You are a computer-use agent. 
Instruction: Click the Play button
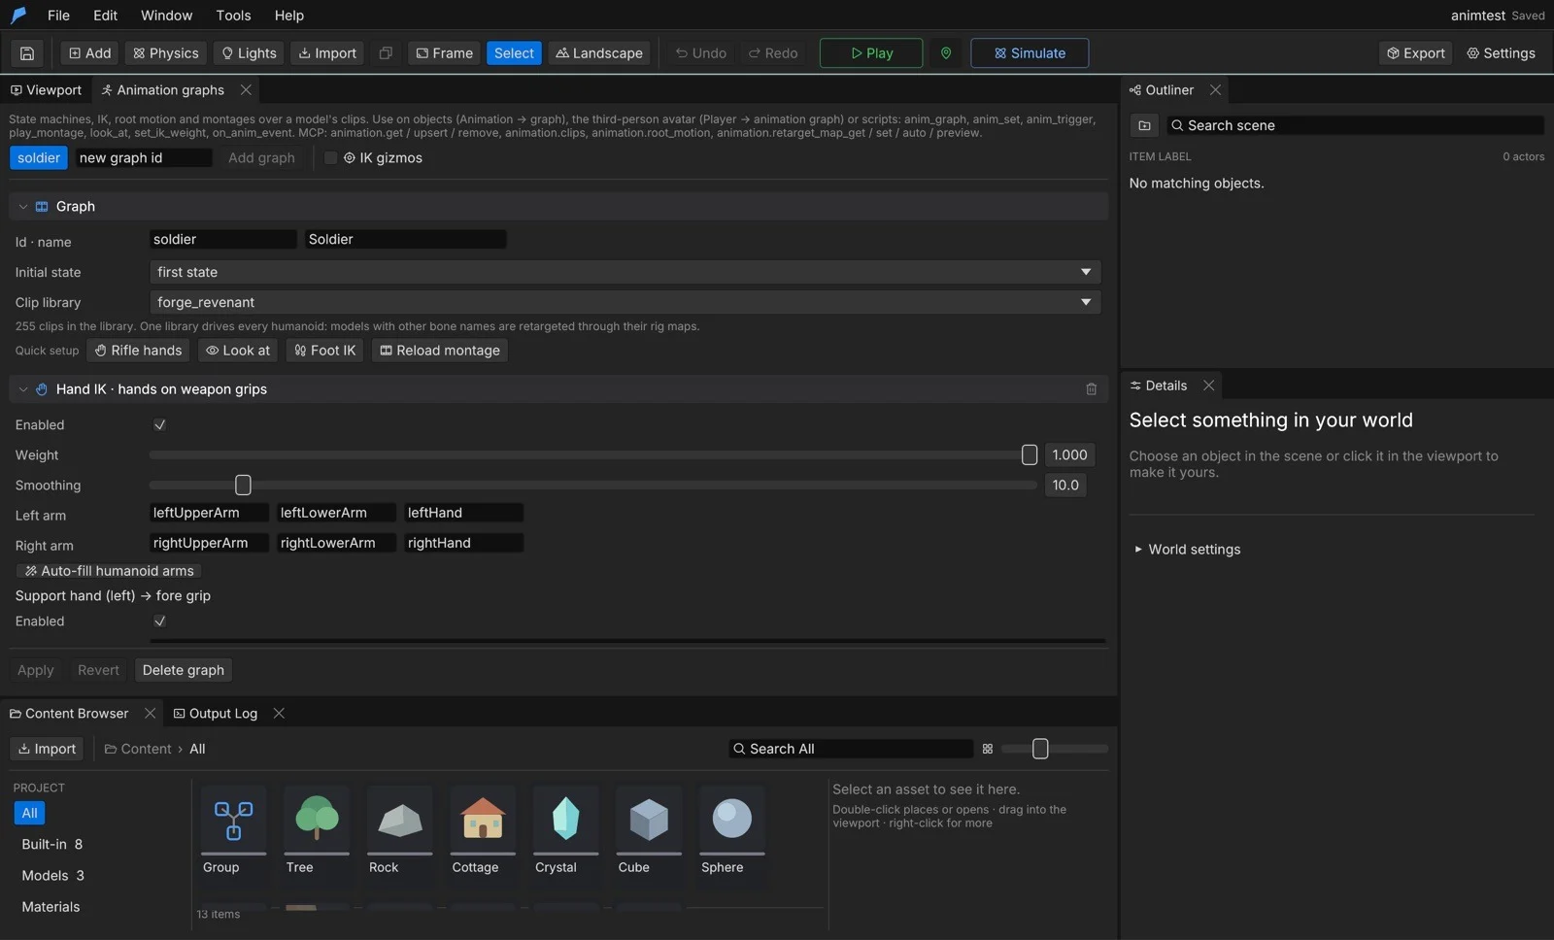point(871,53)
